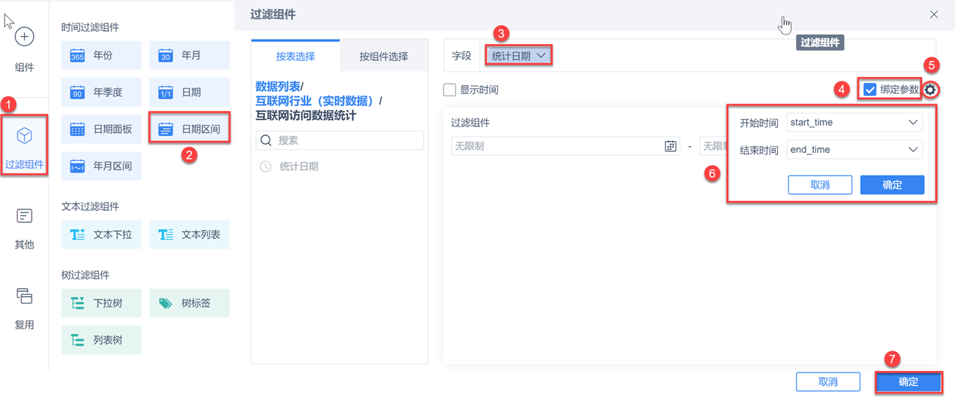This screenshot has height=399, width=955.
Task: Open the 其他 sidebar section
Action: click(24, 228)
